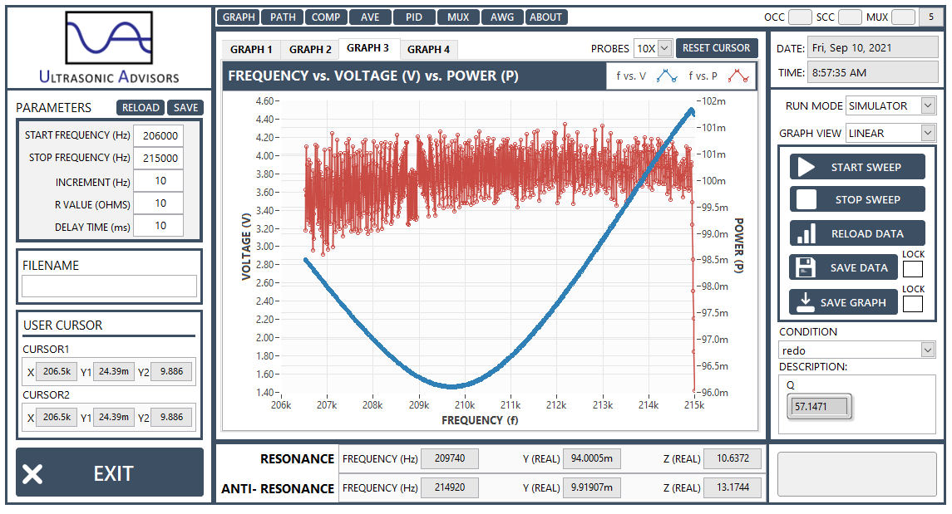Screen dimensions: 952x514
Task: Toggle the MUX indicator
Action: 904,17
